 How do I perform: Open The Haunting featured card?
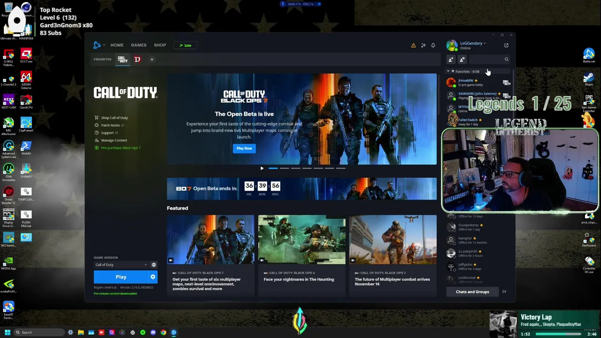click(x=301, y=256)
